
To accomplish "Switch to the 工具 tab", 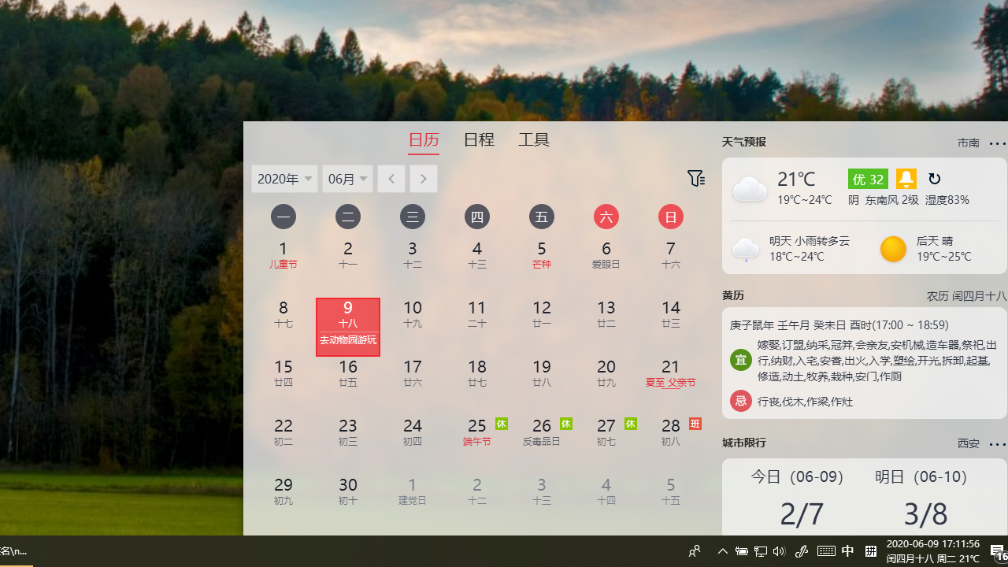I will [x=534, y=140].
